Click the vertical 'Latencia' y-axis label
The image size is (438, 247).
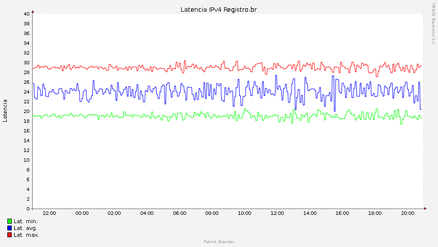coord(5,111)
